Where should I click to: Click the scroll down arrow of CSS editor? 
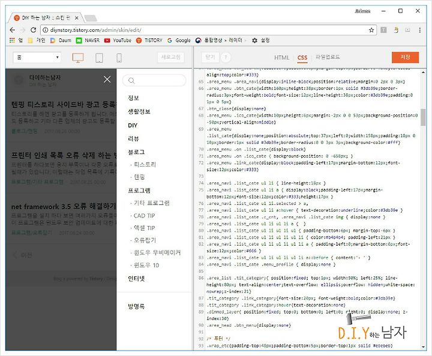[x=423, y=347]
